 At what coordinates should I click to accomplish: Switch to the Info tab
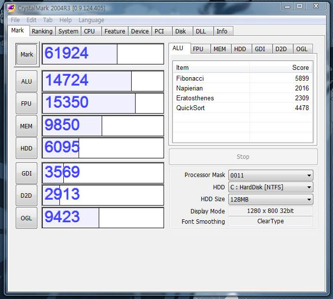[x=223, y=31]
